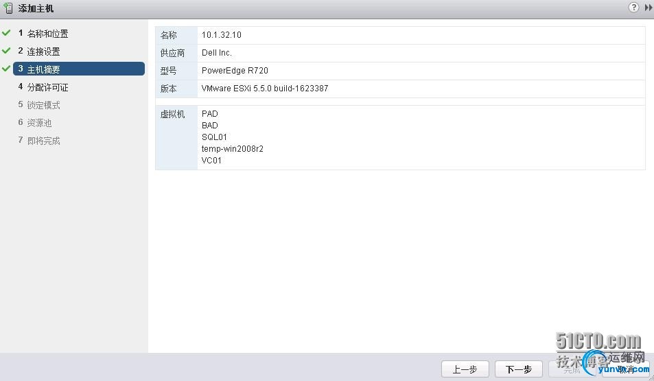Expand the double-arrow icon in title bar

[649, 8]
